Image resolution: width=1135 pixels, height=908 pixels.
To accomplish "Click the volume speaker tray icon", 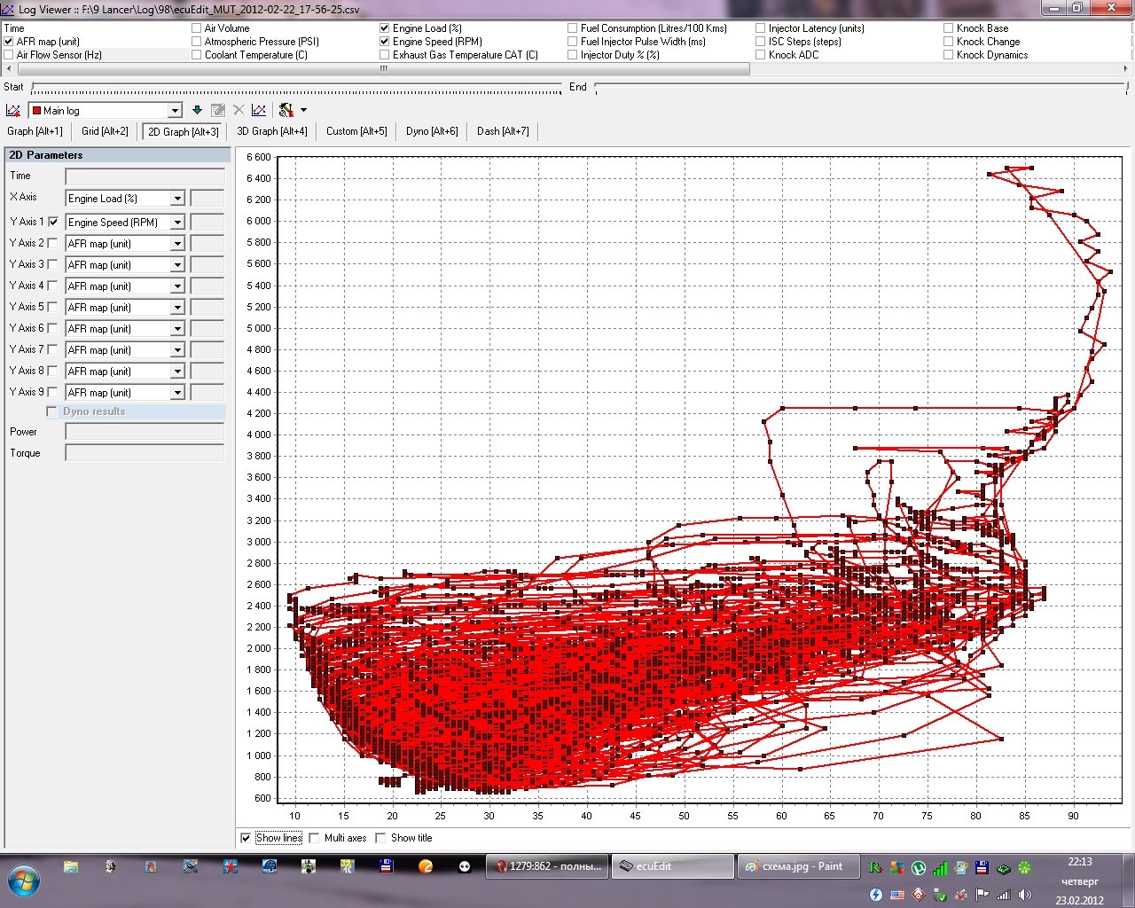I will [x=1025, y=895].
